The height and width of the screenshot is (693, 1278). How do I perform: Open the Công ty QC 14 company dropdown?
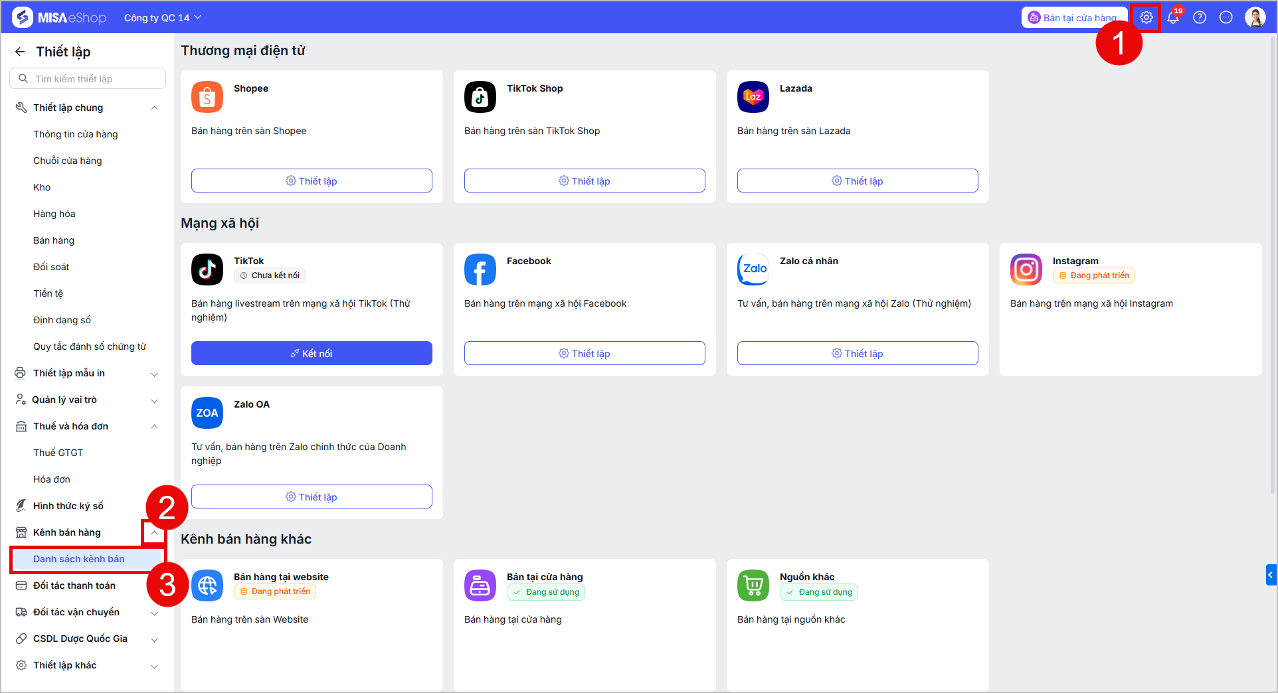163,18
